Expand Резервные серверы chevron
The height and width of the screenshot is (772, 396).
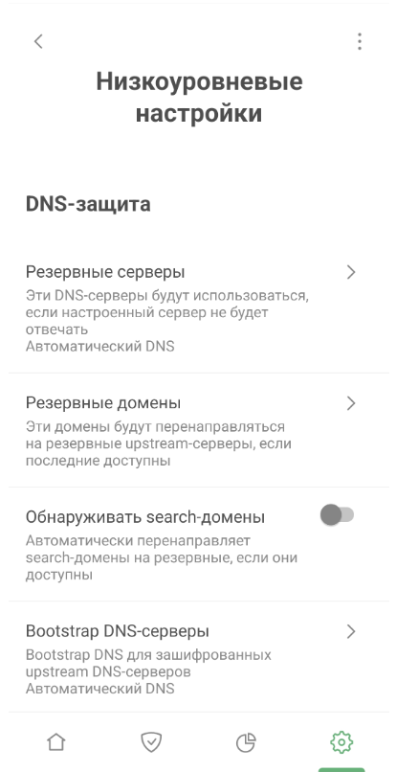tap(351, 272)
